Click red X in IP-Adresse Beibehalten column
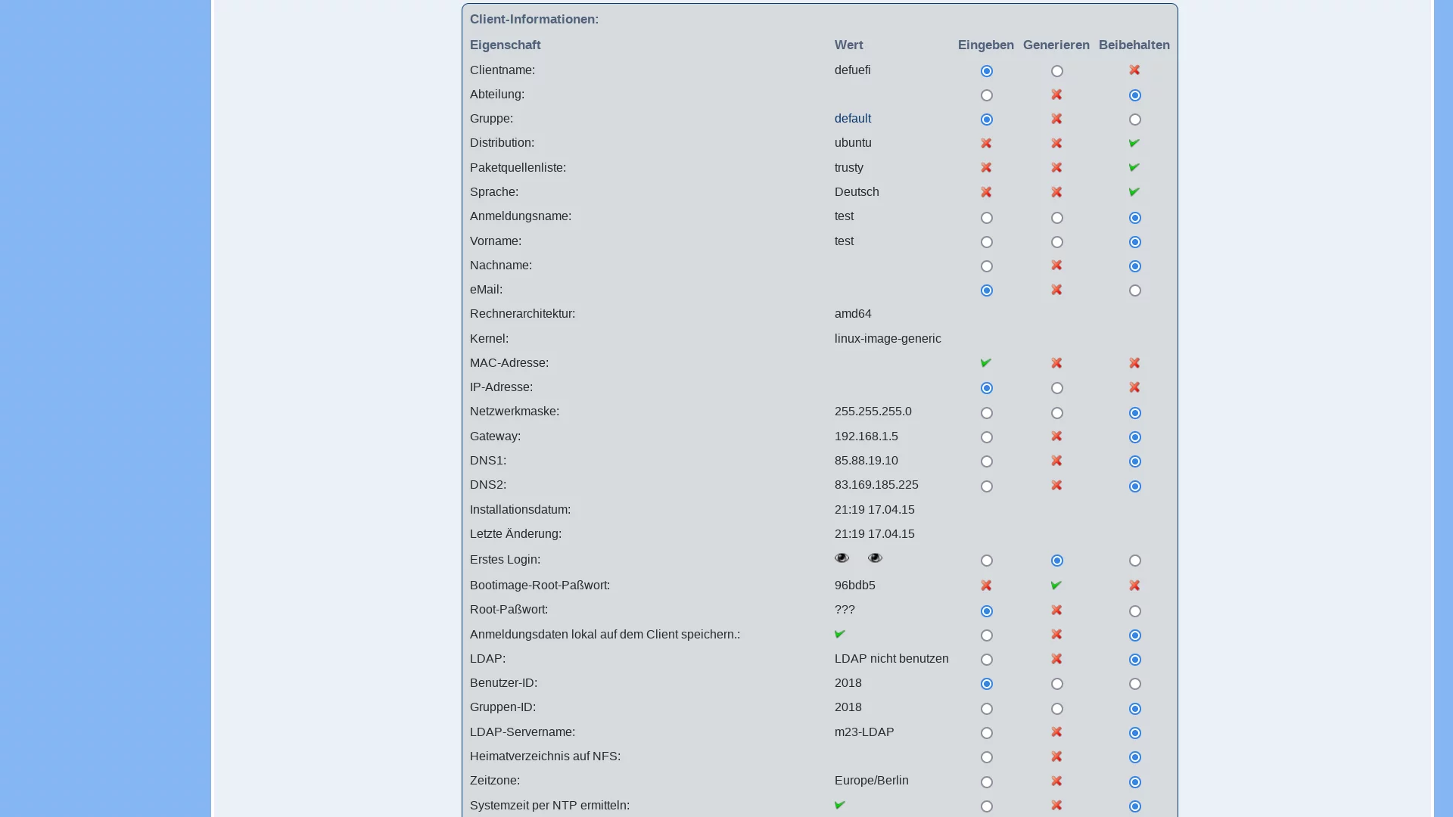This screenshot has height=817, width=1453. 1134,387
